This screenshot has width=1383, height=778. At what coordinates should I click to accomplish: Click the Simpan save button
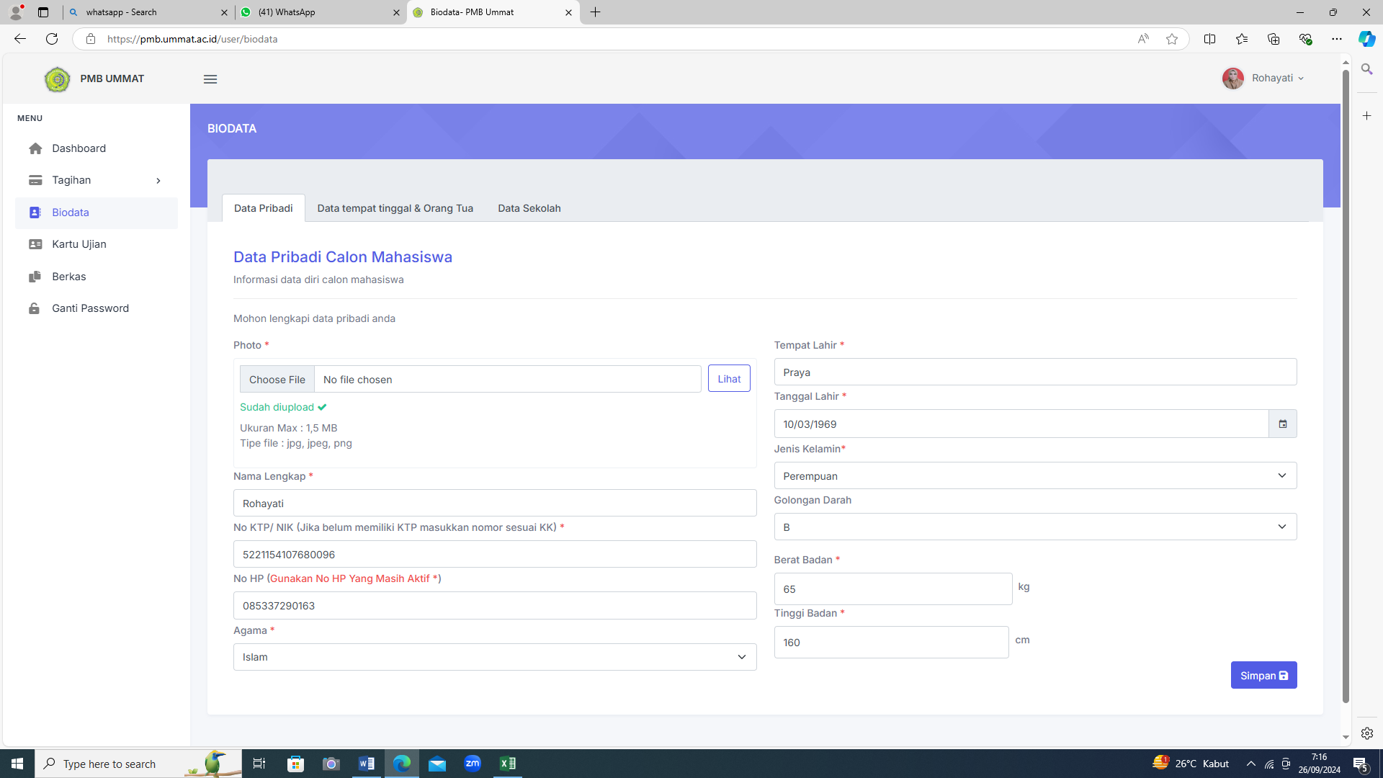(x=1263, y=676)
